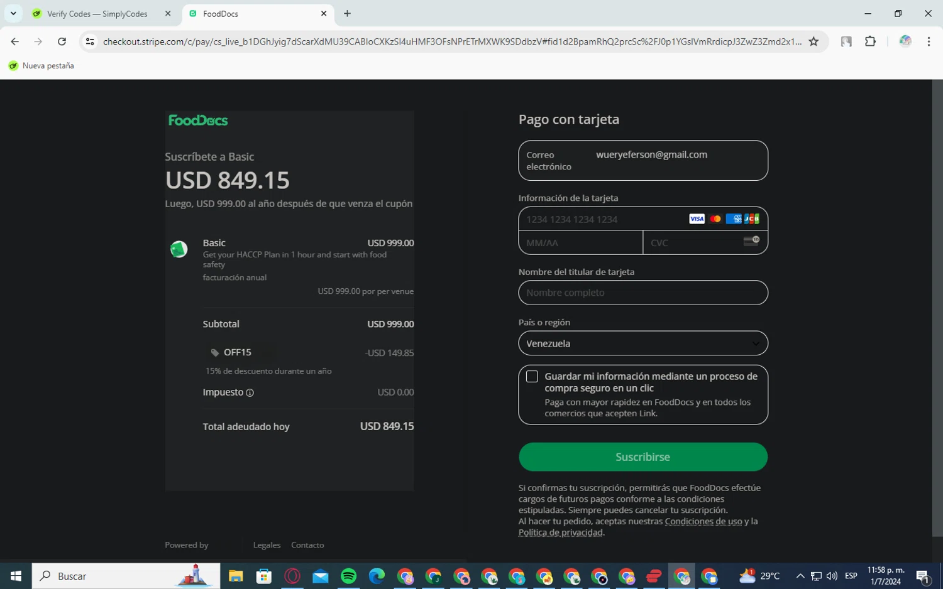Click the Buscar taskbar search box
The image size is (943, 589).
point(126,576)
